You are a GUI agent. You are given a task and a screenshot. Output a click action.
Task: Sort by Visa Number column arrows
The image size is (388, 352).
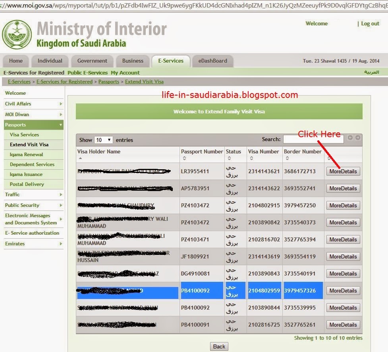[251, 158]
